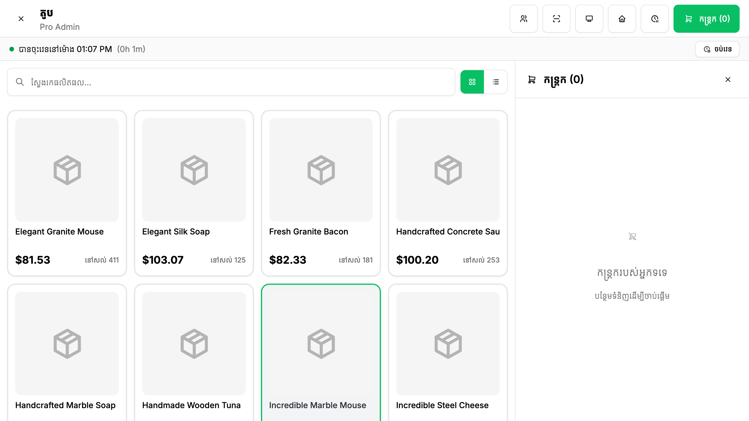Click the Fresh Granite Bacon name

point(309,232)
